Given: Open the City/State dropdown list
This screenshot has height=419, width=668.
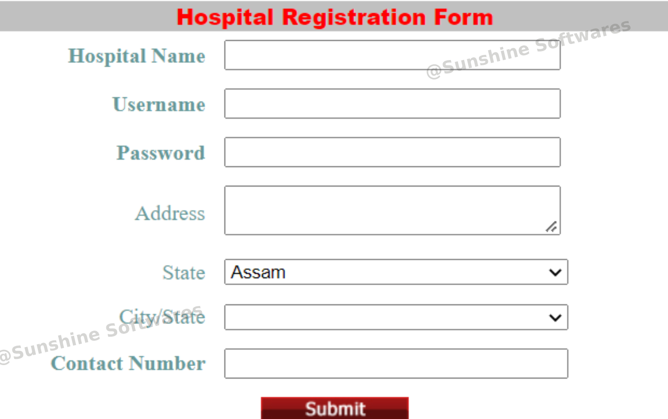Looking at the screenshot, I should pos(396,317).
